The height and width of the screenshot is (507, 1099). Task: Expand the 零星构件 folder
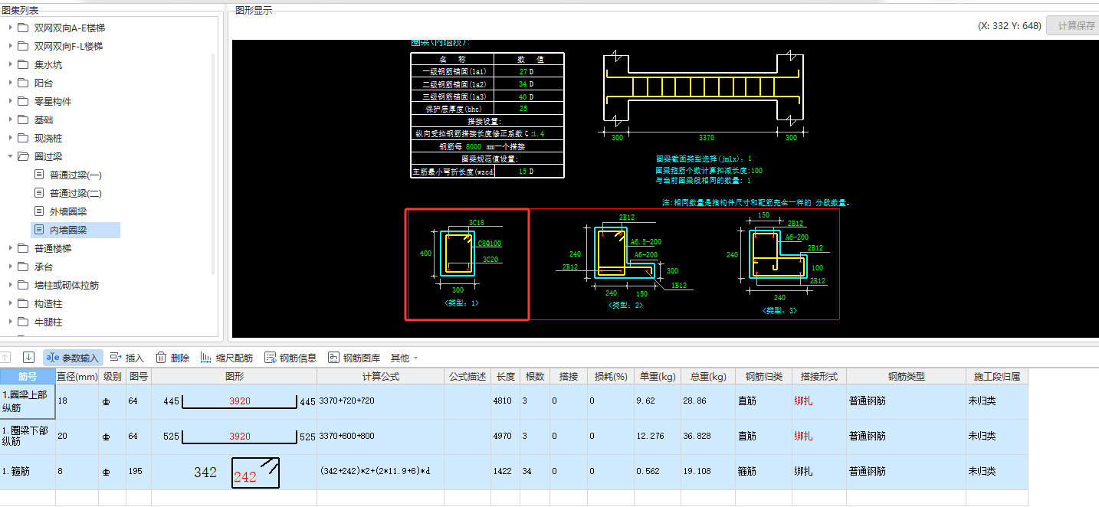pos(11,101)
